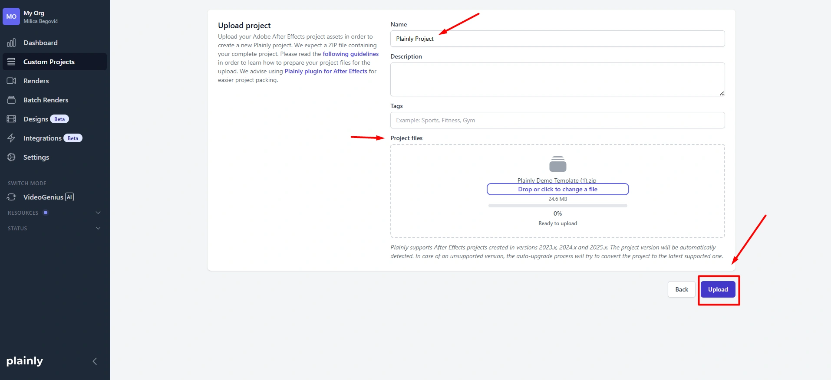The height and width of the screenshot is (380, 831).
Task: Click the 0% progress percentage
Action: pos(557,213)
